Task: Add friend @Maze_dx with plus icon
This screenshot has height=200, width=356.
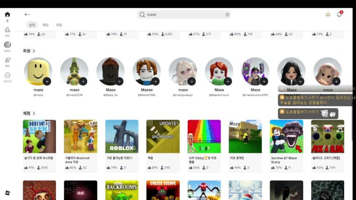Action: click(119, 81)
